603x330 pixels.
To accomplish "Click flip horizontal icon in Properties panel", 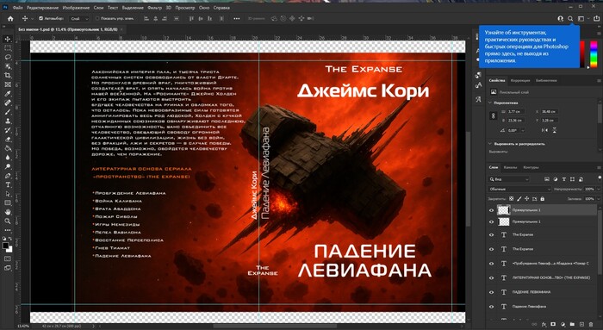I will click(x=544, y=130).
